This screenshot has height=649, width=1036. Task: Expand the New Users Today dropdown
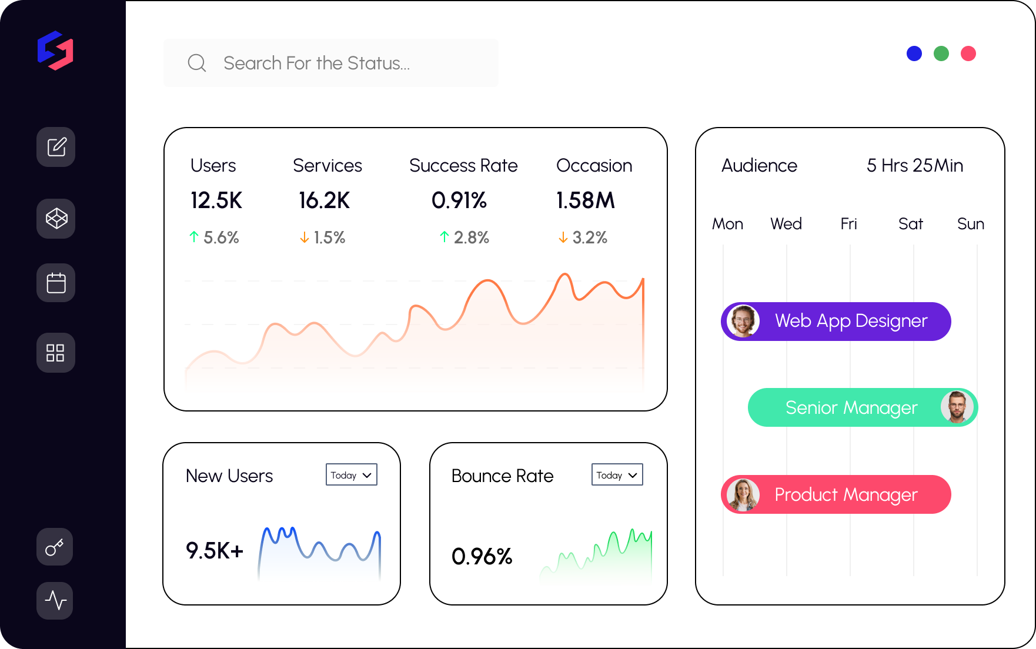click(351, 475)
